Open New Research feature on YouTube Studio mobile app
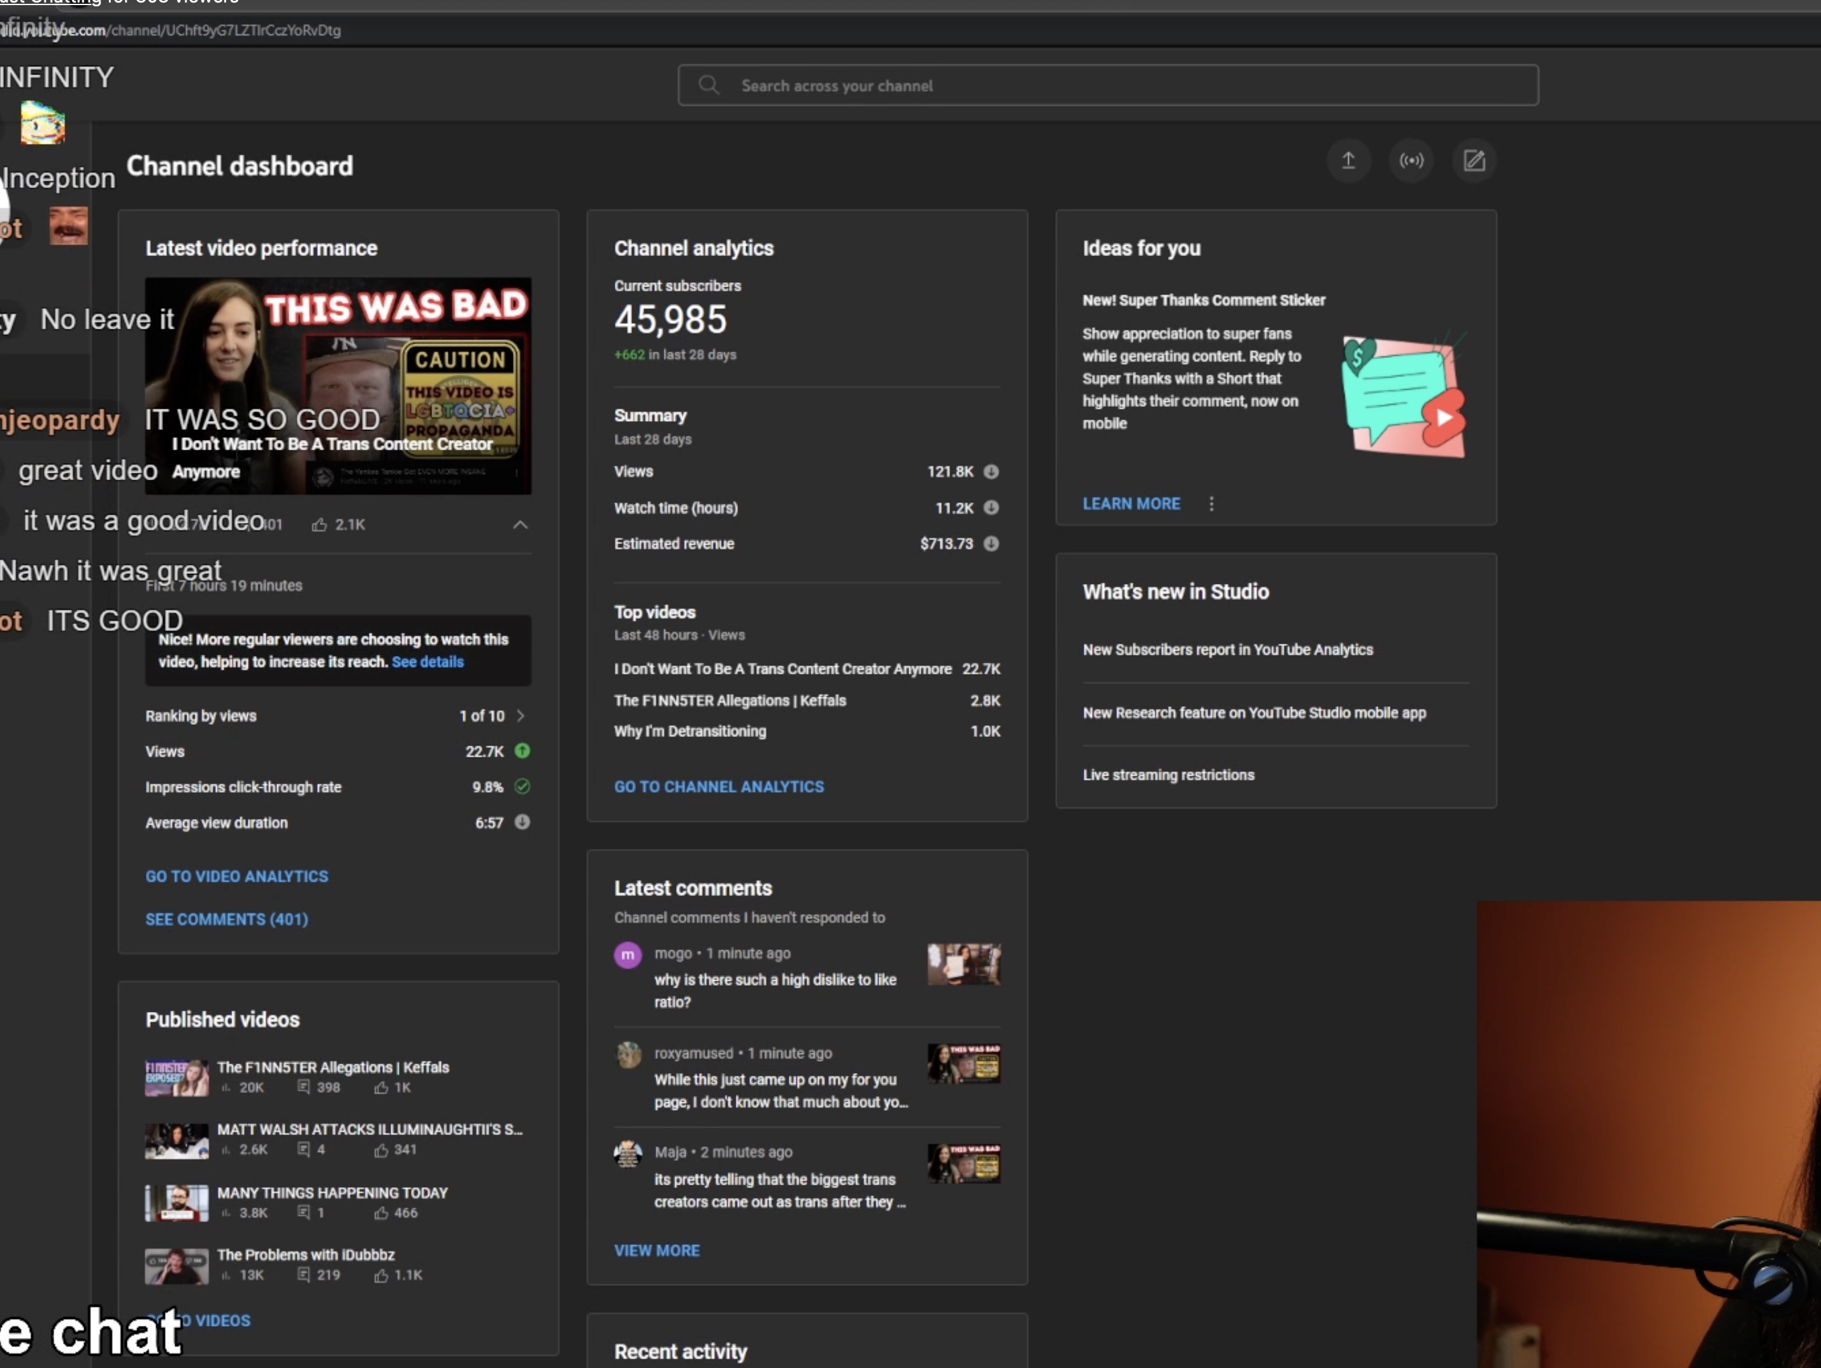 (x=1254, y=713)
